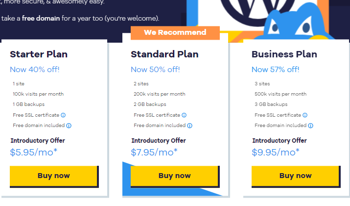Click Now 57% off! discount text
The width and height of the screenshot is (350, 206).
[275, 70]
